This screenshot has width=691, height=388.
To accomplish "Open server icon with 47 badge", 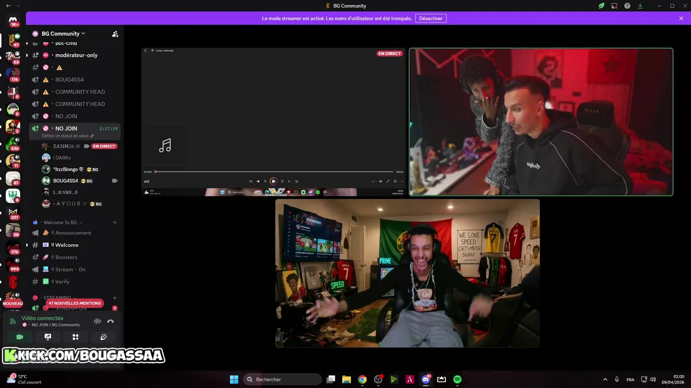I will click(x=13, y=40).
